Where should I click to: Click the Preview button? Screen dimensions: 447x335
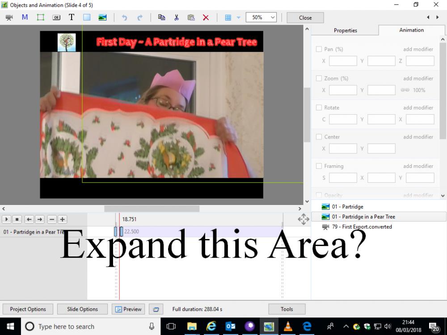pyautogui.click(x=129, y=309)
